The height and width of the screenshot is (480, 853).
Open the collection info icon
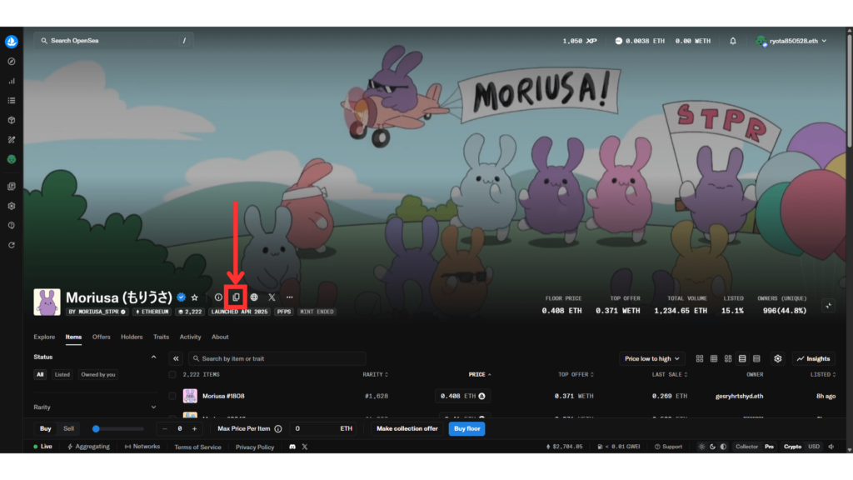[x=218, y=297]
